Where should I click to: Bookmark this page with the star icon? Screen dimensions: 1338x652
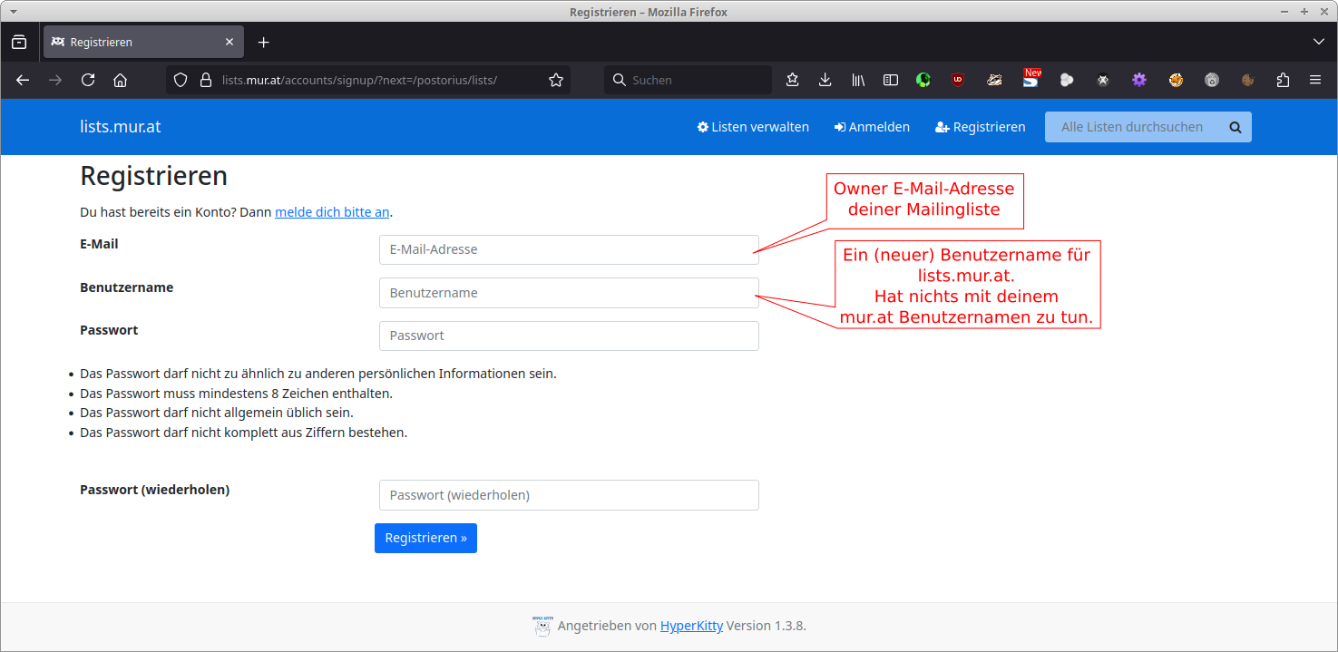[556, 80]
